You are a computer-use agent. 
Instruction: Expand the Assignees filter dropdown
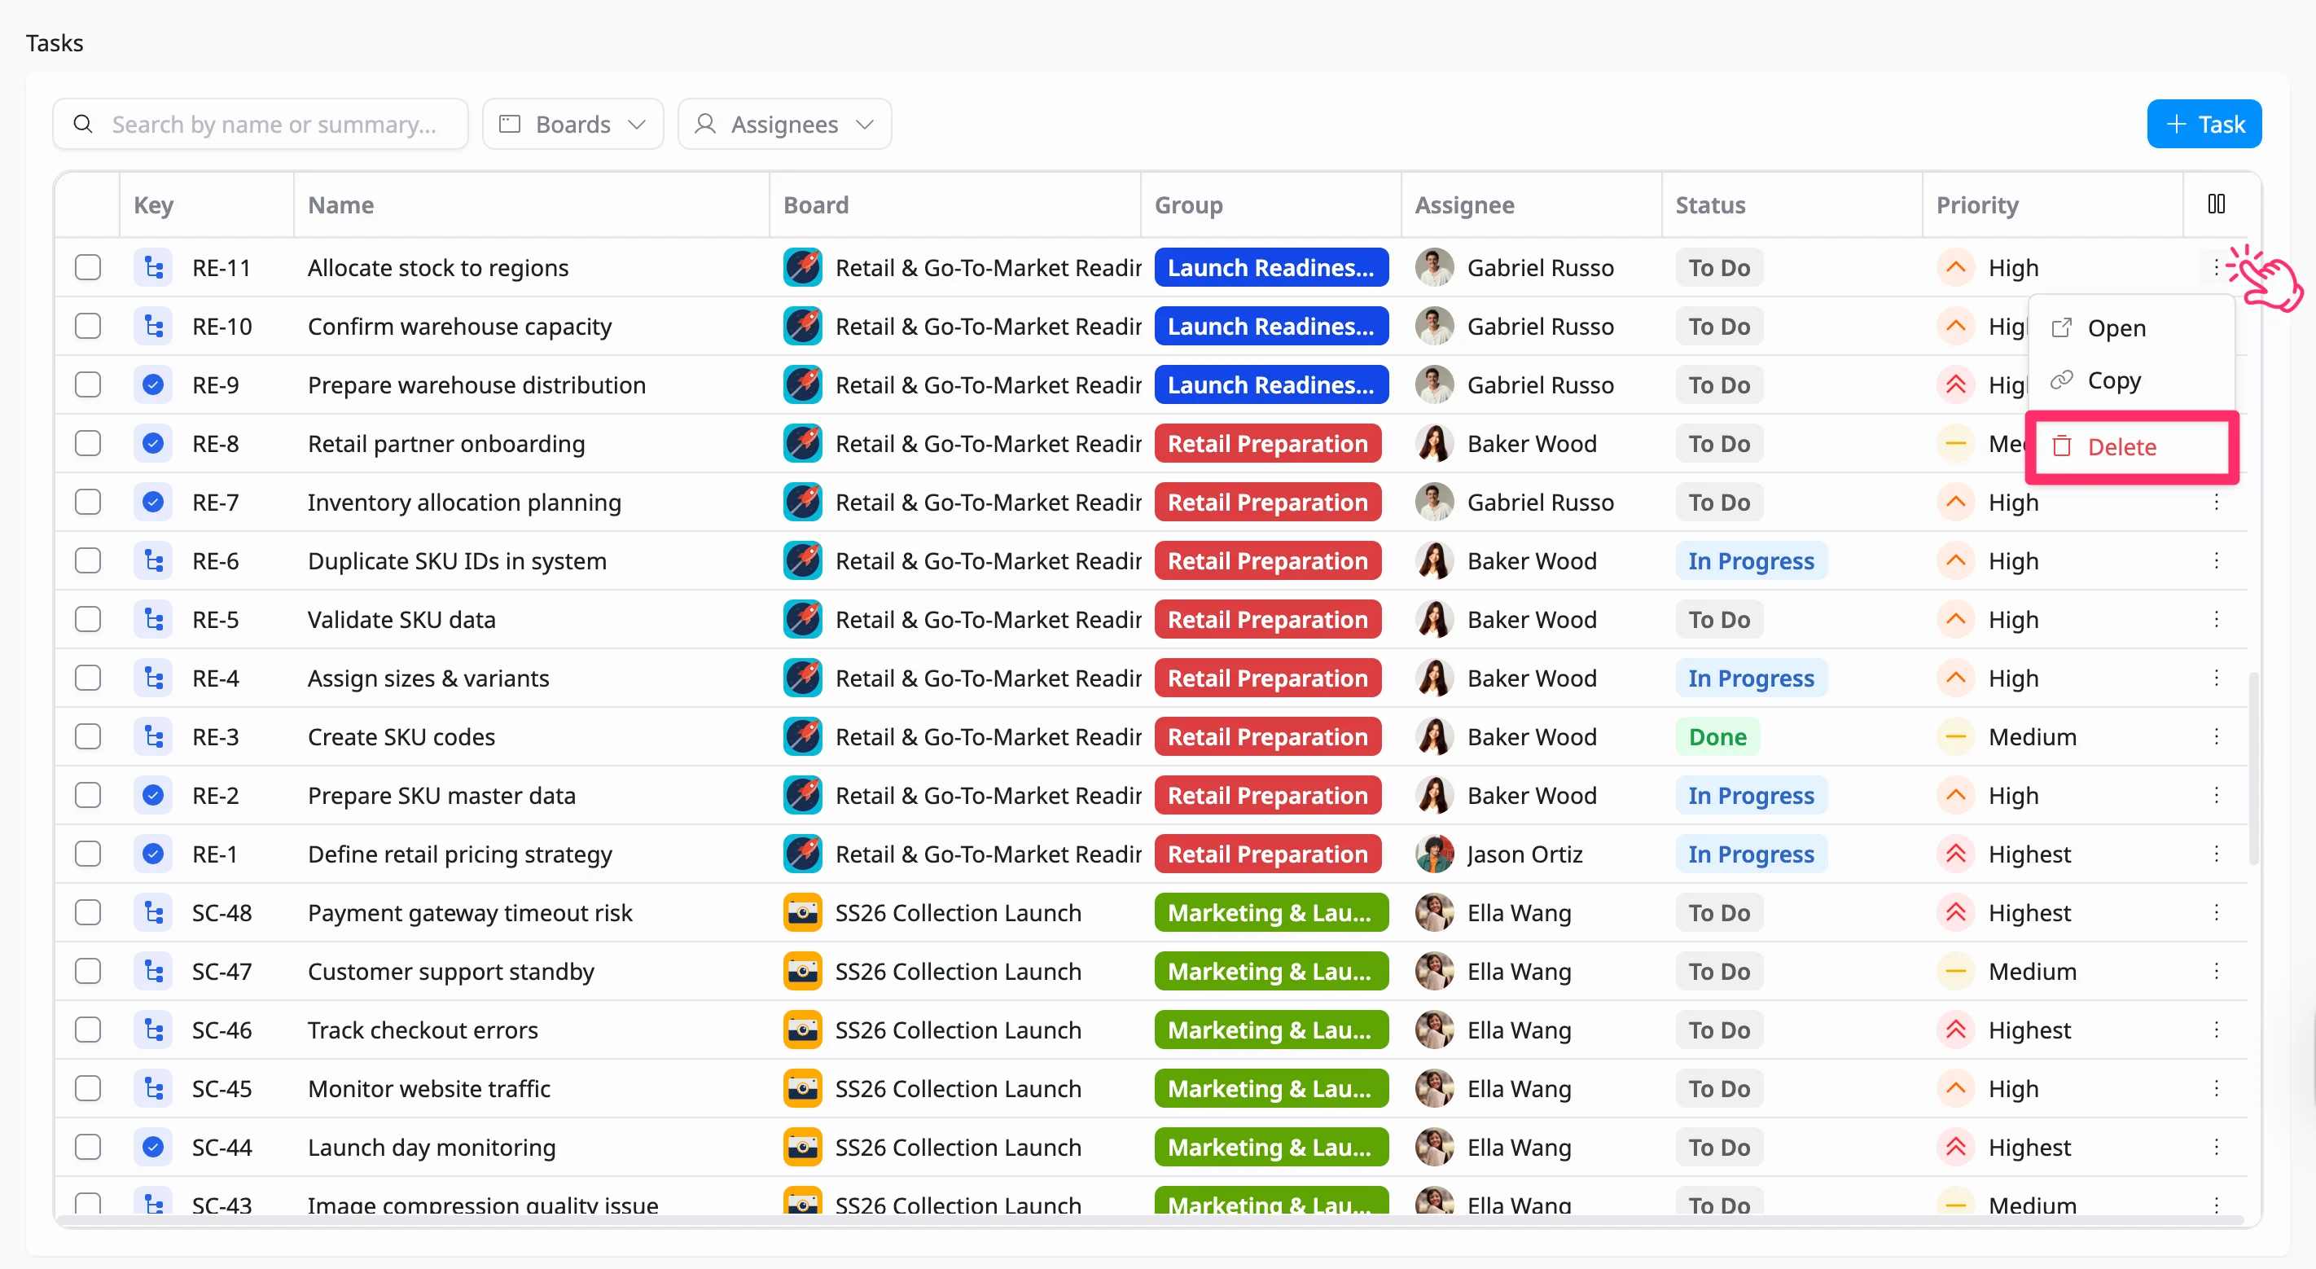784,124
